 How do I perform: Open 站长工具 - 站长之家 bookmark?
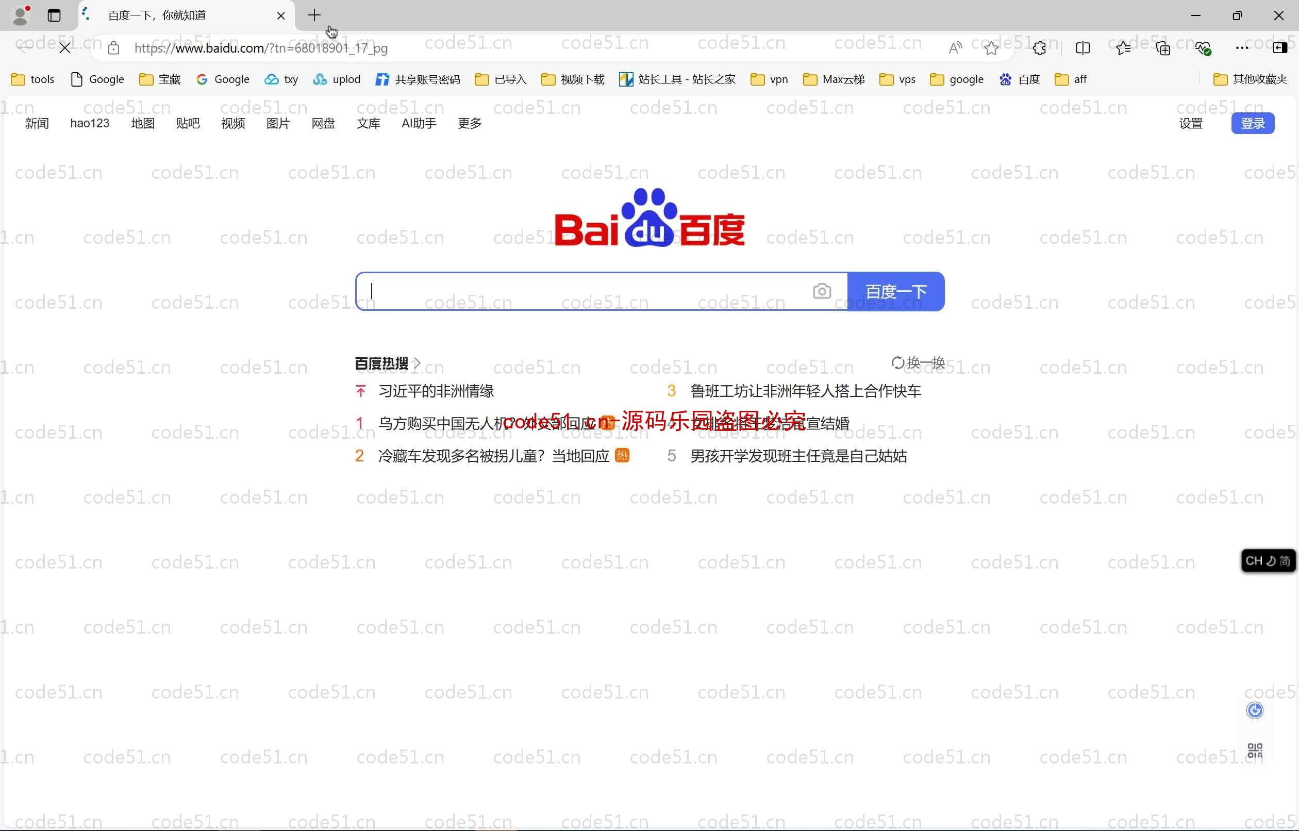(677, 79)
